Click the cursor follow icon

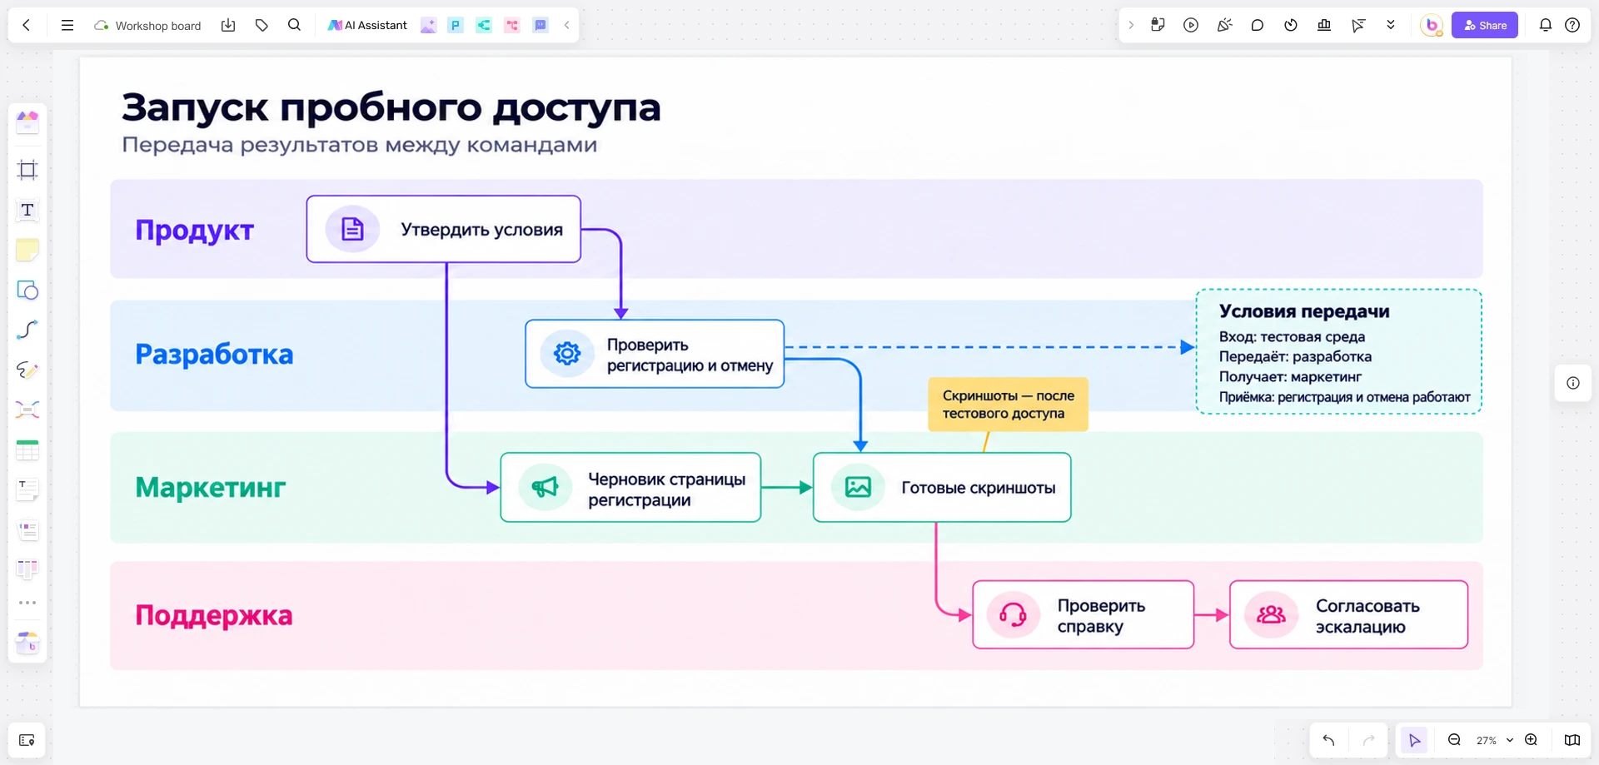point(1358,25)
